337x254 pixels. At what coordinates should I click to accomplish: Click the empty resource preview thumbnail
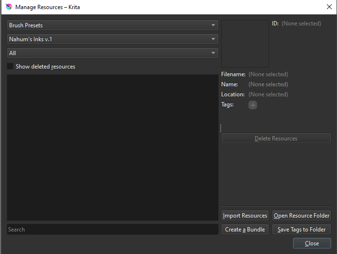point(245,44)
